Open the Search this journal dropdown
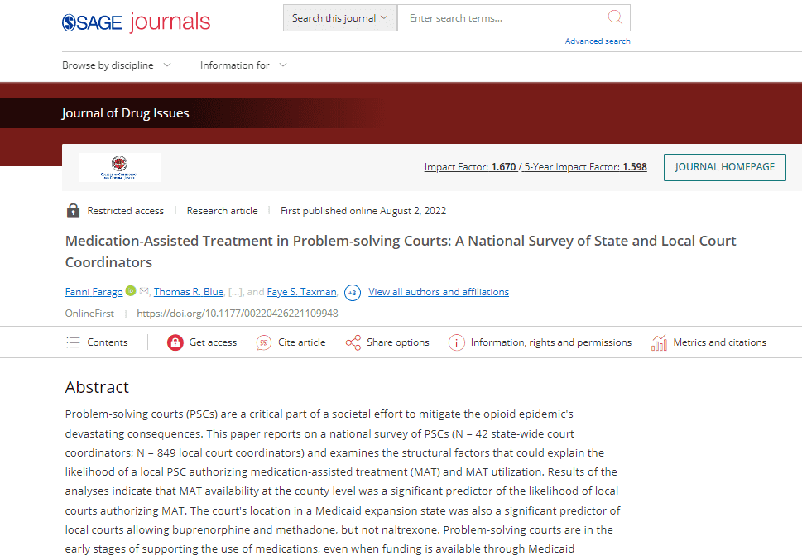 point(339,18)
